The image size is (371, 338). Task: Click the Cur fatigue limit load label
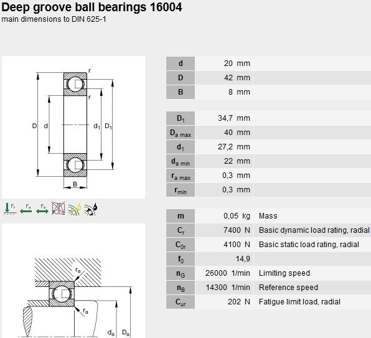pyautogui.click(x=181, y=302)
